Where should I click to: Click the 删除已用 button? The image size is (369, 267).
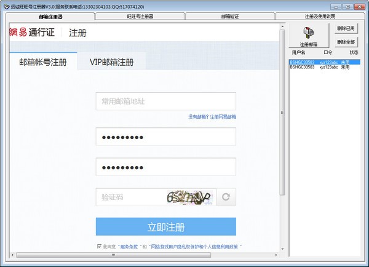346,28
